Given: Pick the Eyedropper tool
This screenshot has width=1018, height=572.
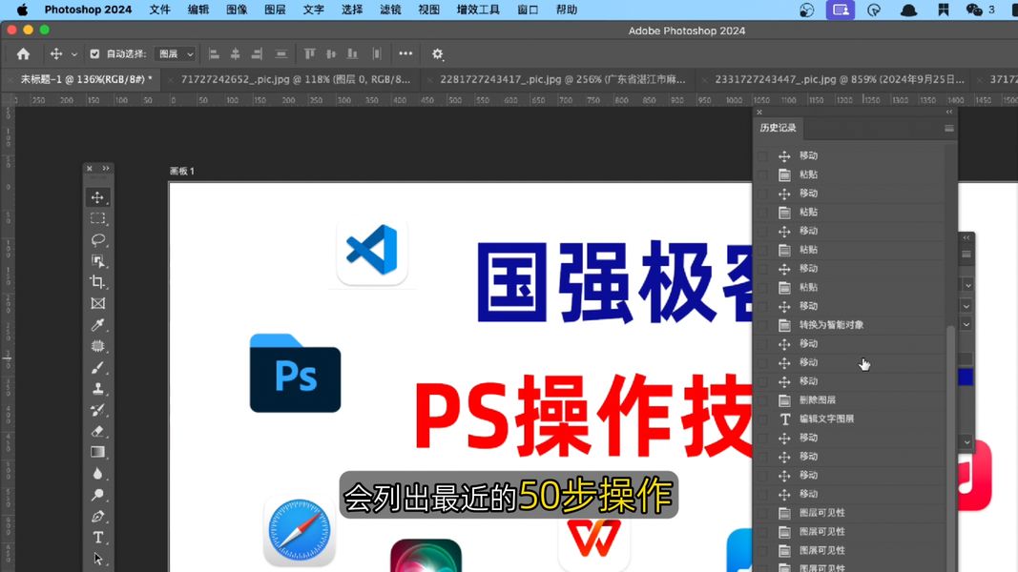Looking at the screenshot, I should [97, 325].
